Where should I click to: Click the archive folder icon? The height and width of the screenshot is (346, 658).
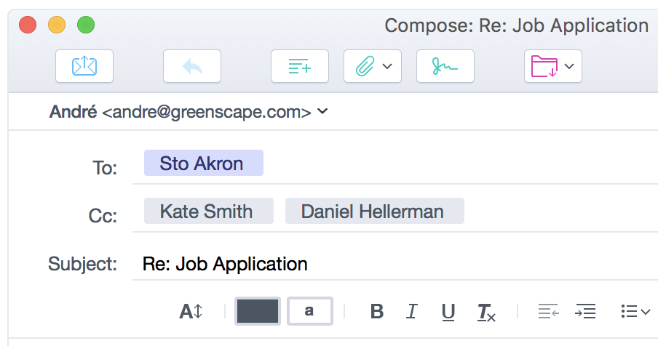(x=544, y=66)
